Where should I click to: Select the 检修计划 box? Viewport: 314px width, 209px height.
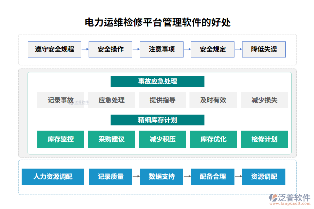[x=264, y=139]
